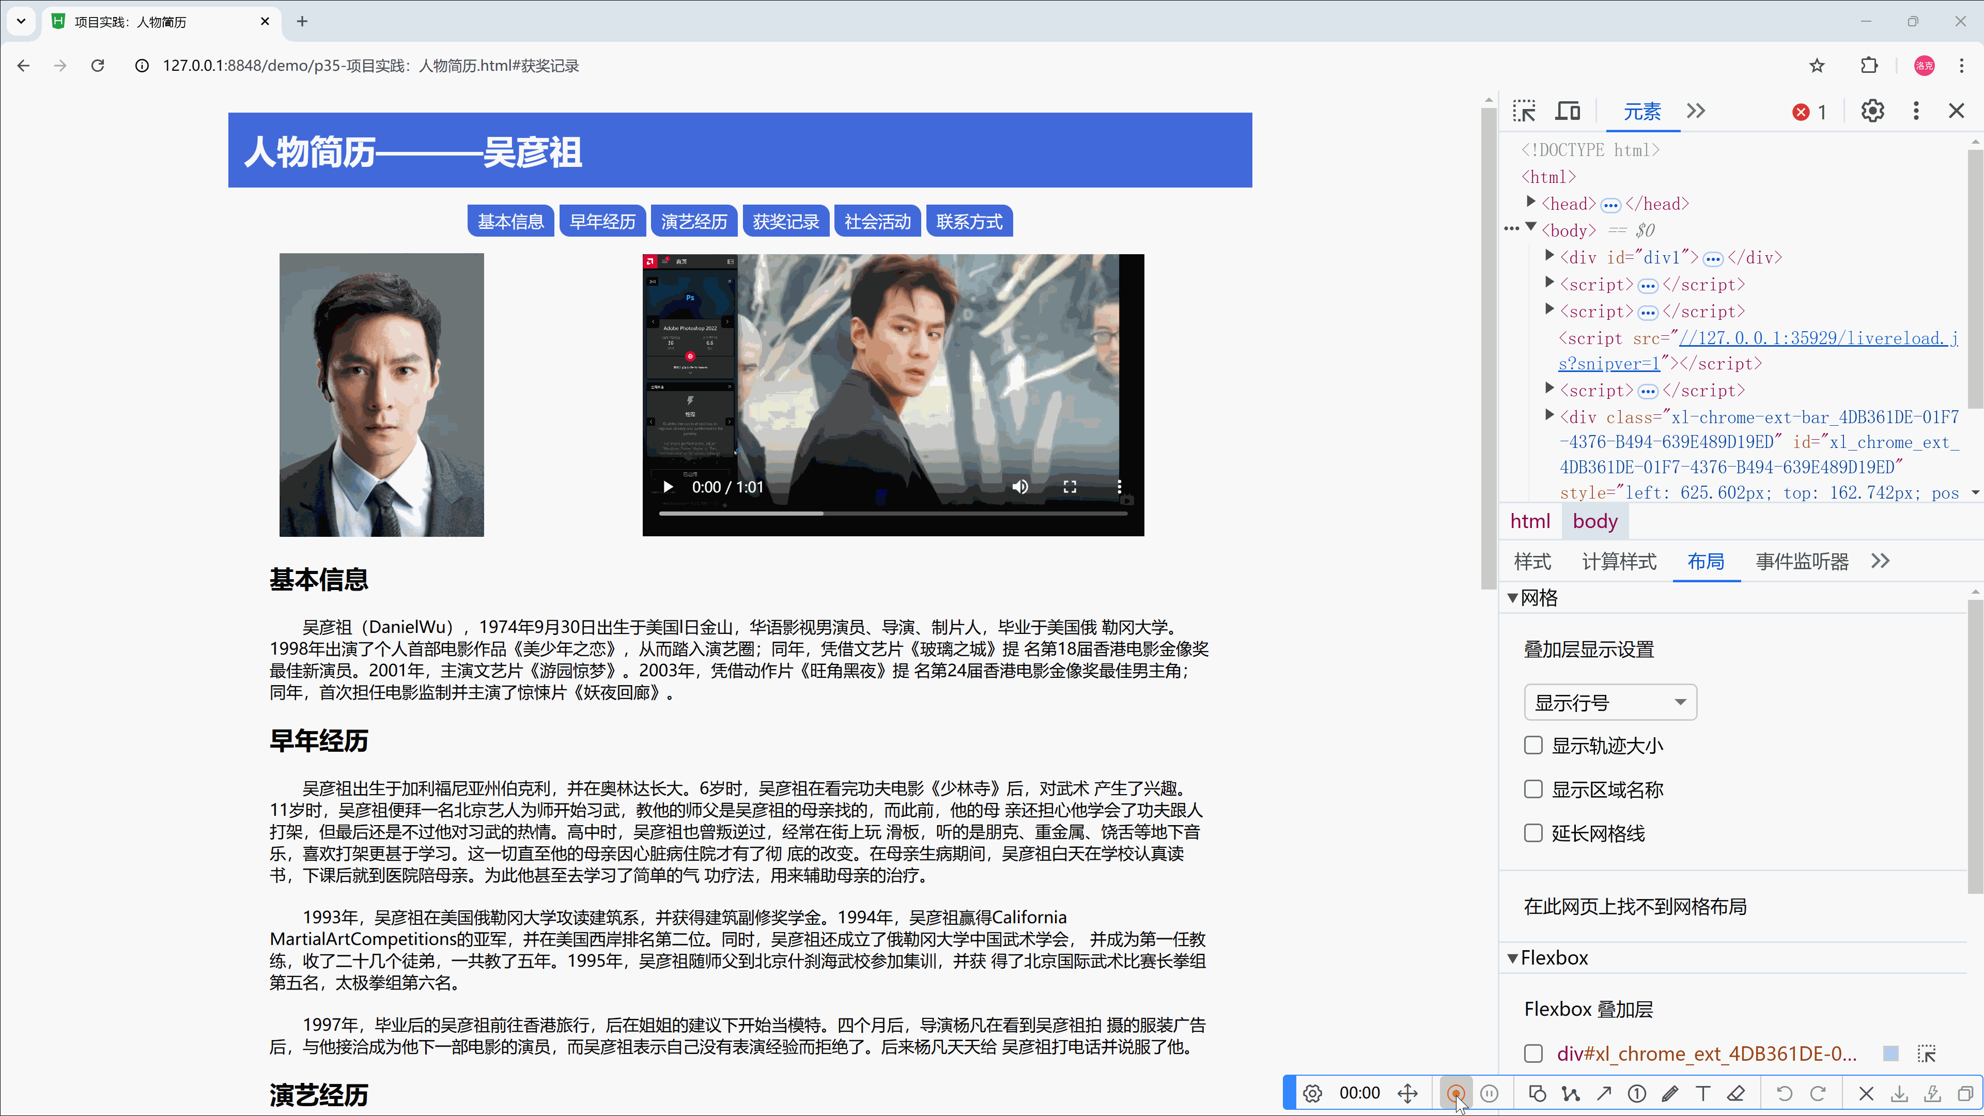Viewport: 1984px width, 1116px height.
Task: Collapse the body element node
Action: [1531, 227]
